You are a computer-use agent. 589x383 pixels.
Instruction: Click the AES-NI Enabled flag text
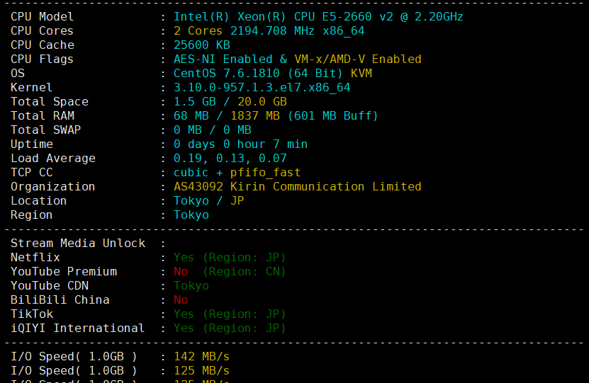click(x=223, y=59)
